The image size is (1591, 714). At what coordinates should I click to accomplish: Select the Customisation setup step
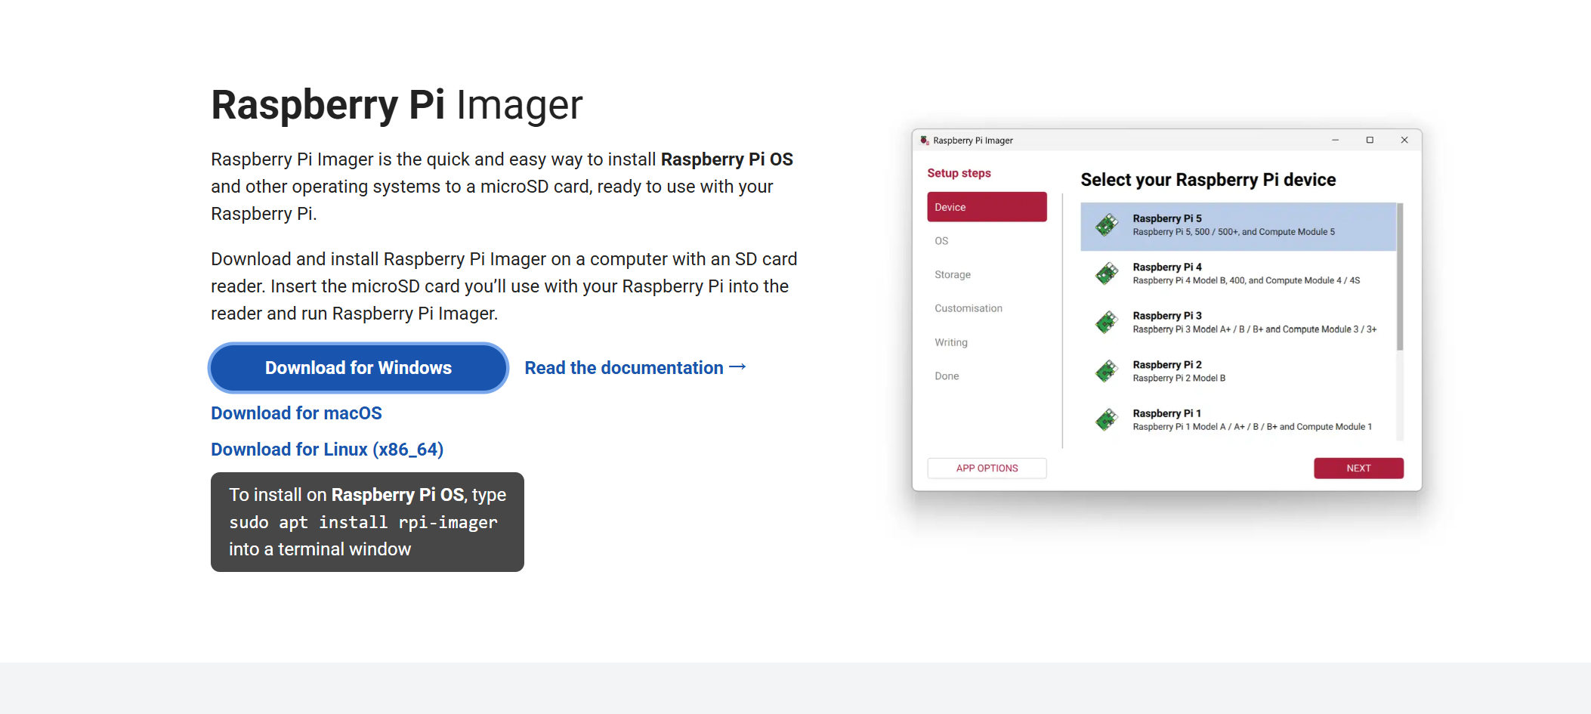point(969,308)
